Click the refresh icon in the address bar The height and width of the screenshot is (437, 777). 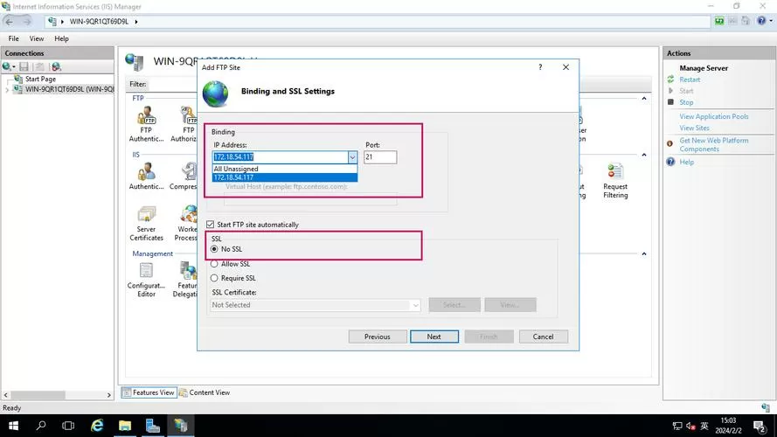click(719, 21)
